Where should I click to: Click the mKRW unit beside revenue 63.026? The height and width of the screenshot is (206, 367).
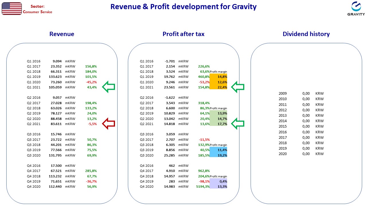[70, 108]
